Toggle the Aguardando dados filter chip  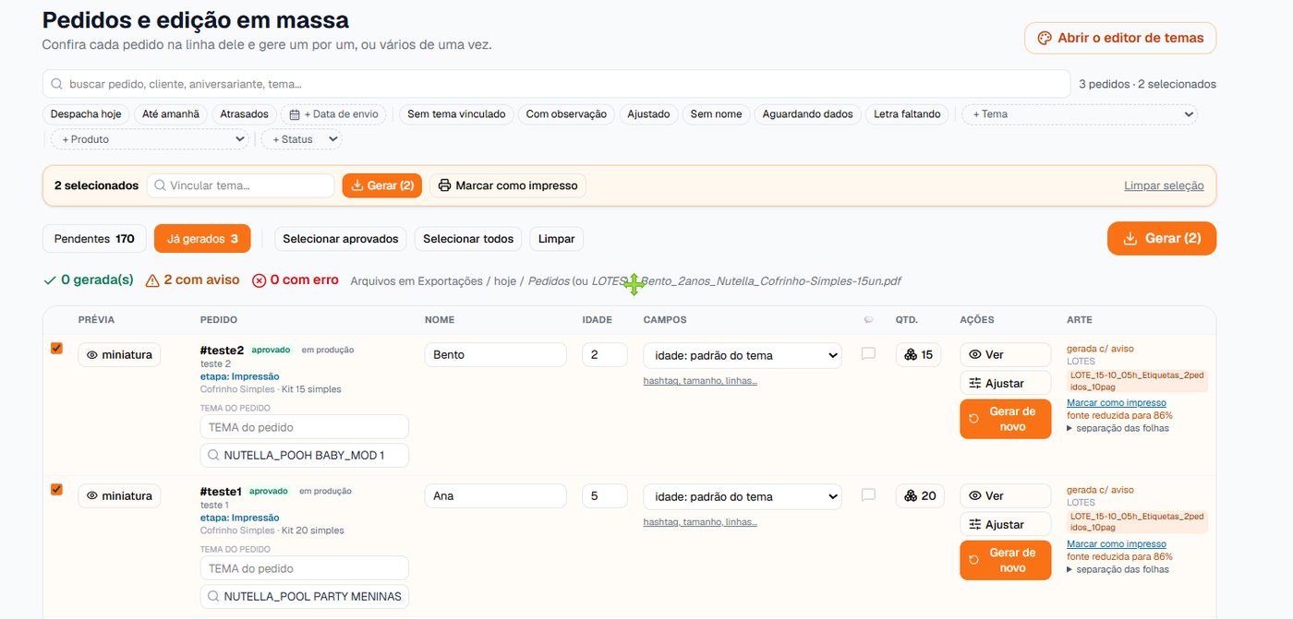[808, 114]
